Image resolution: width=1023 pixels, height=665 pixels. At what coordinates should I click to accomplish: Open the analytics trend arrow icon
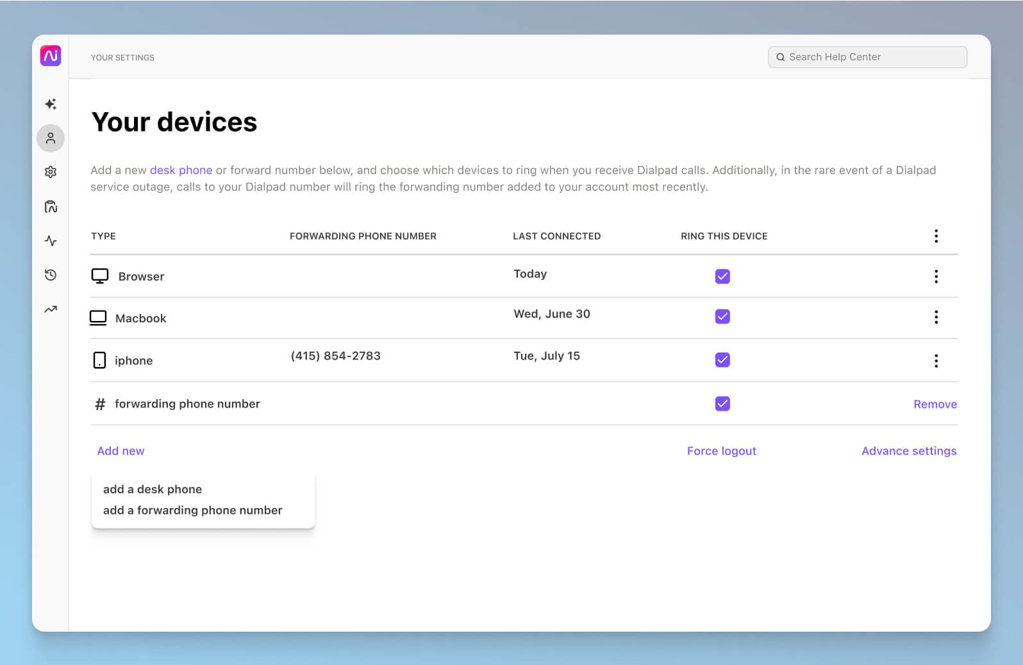pos(51,309)
